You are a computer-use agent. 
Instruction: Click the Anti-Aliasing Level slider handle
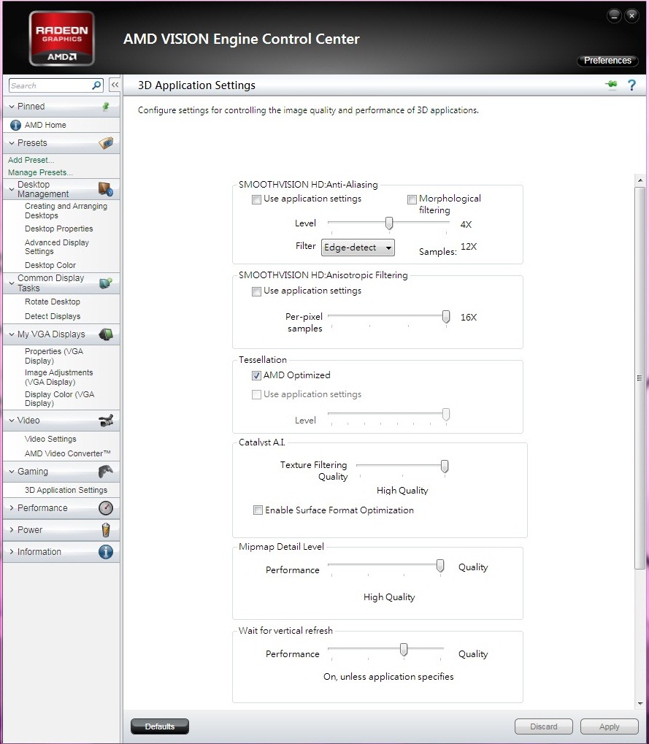tap(389, 223)
